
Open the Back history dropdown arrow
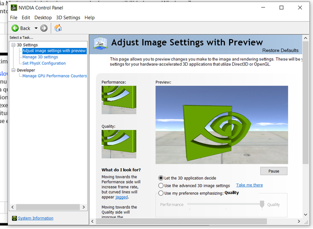(x=36, y=28)
